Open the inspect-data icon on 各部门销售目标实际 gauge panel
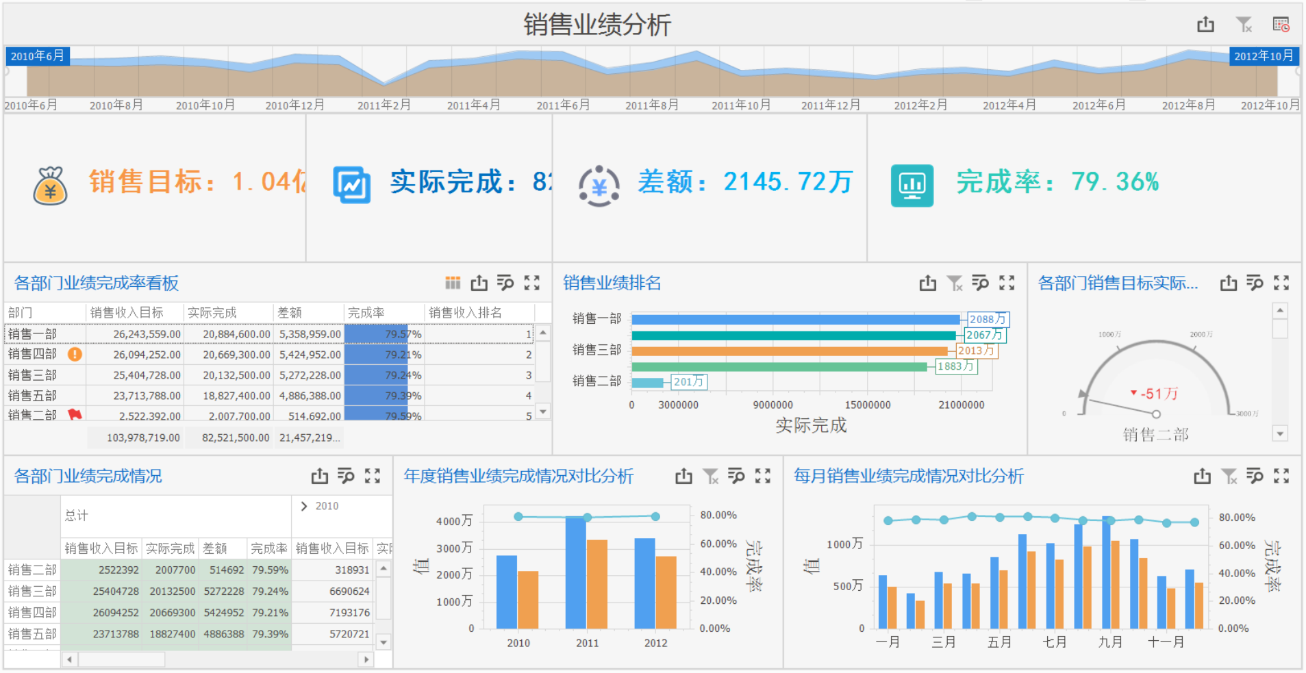 point(1255,283)
